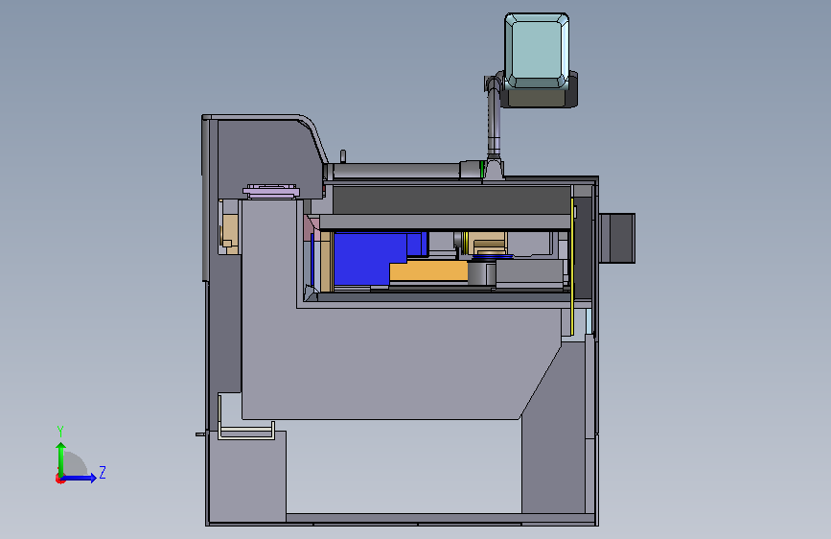This screenshot has height=539, width=831.
Task: Click the red X axis origin dot of the triad
Action: (58, 479)
